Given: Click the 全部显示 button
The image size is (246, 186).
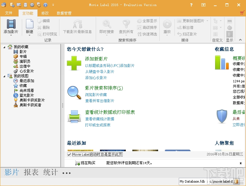Looking at the screenshot, I should (147, 21).
